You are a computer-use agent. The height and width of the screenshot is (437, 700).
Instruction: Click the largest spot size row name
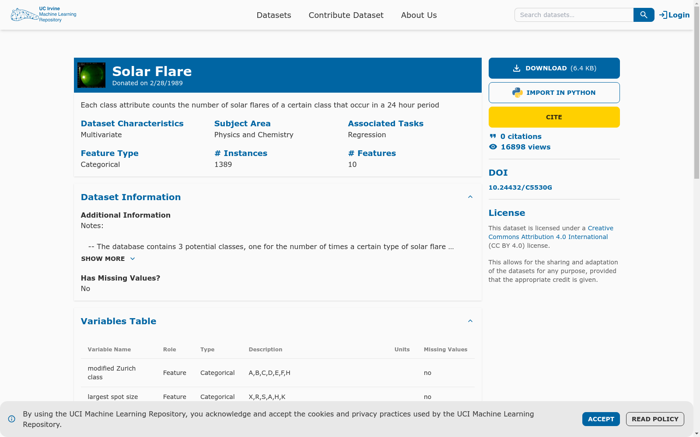tap(113, 397)
